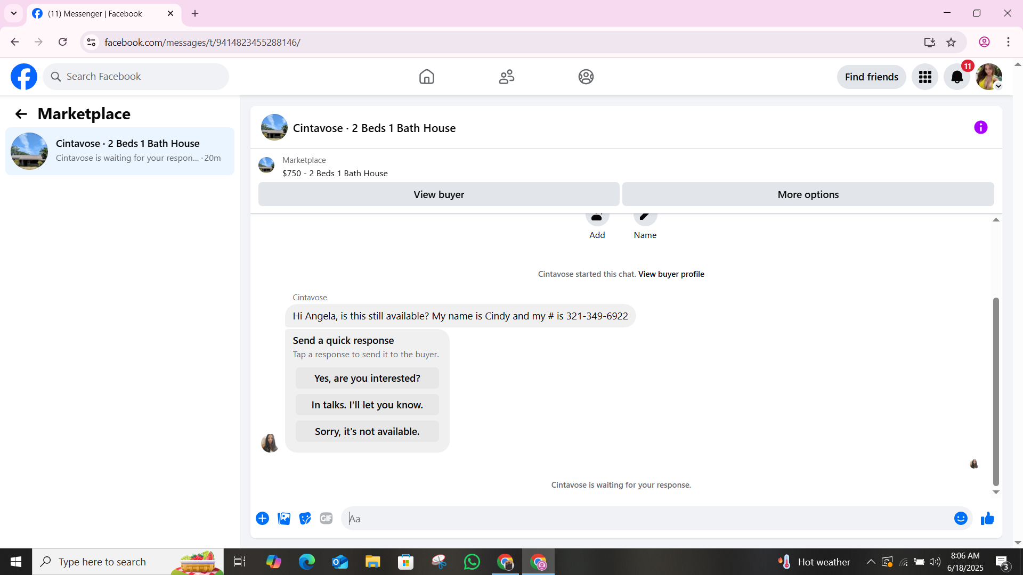Viewport: 1023px width, 575px height.
Task: Open Chrome profile icon
Action: (984, 42)
